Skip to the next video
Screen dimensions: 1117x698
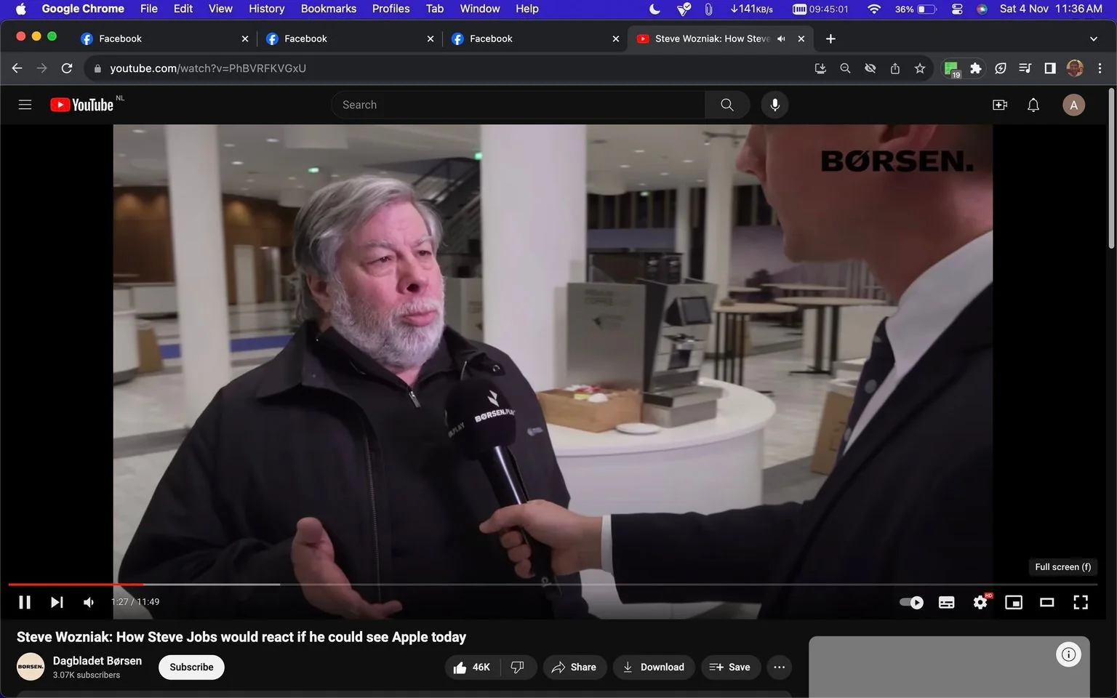57,602
